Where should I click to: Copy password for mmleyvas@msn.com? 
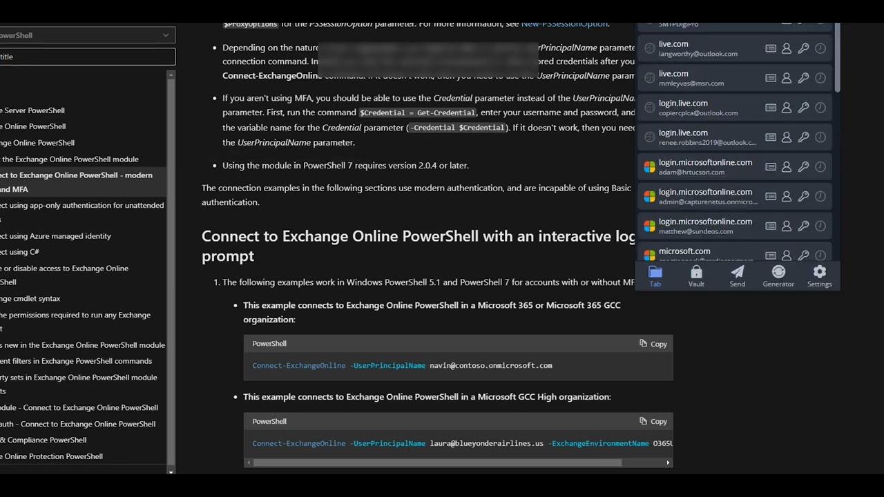803,78
